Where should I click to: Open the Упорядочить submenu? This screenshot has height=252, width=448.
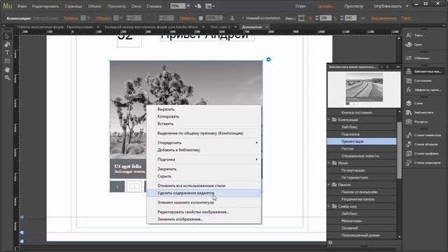[204, 143]
